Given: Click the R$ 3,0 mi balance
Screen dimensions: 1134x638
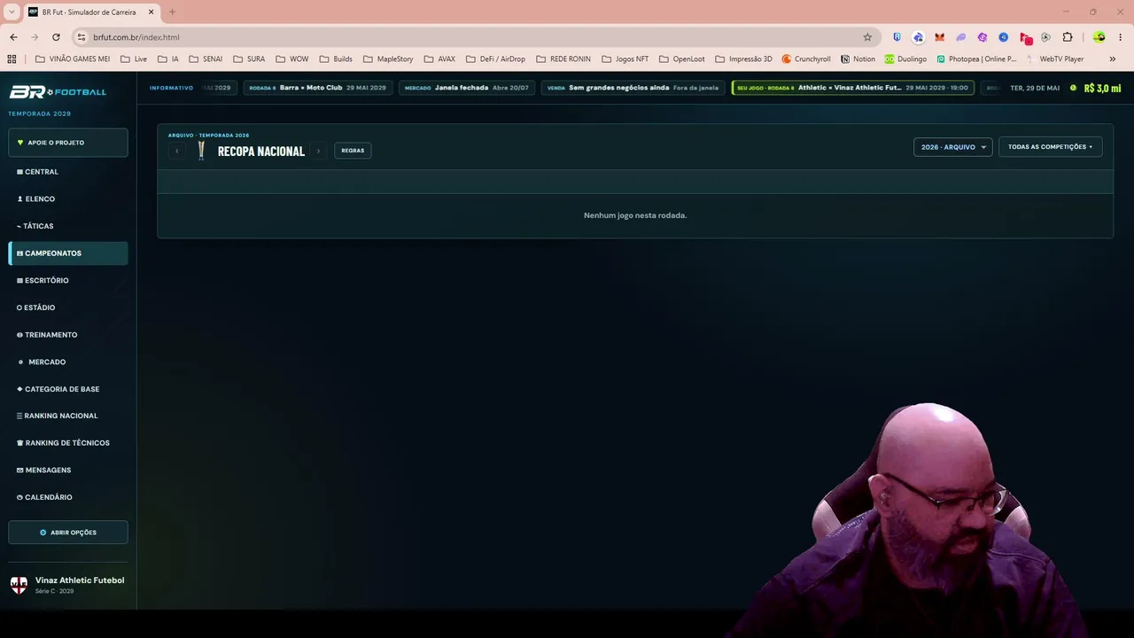Looking at the screenshot, I should [x=1102, y=89].
